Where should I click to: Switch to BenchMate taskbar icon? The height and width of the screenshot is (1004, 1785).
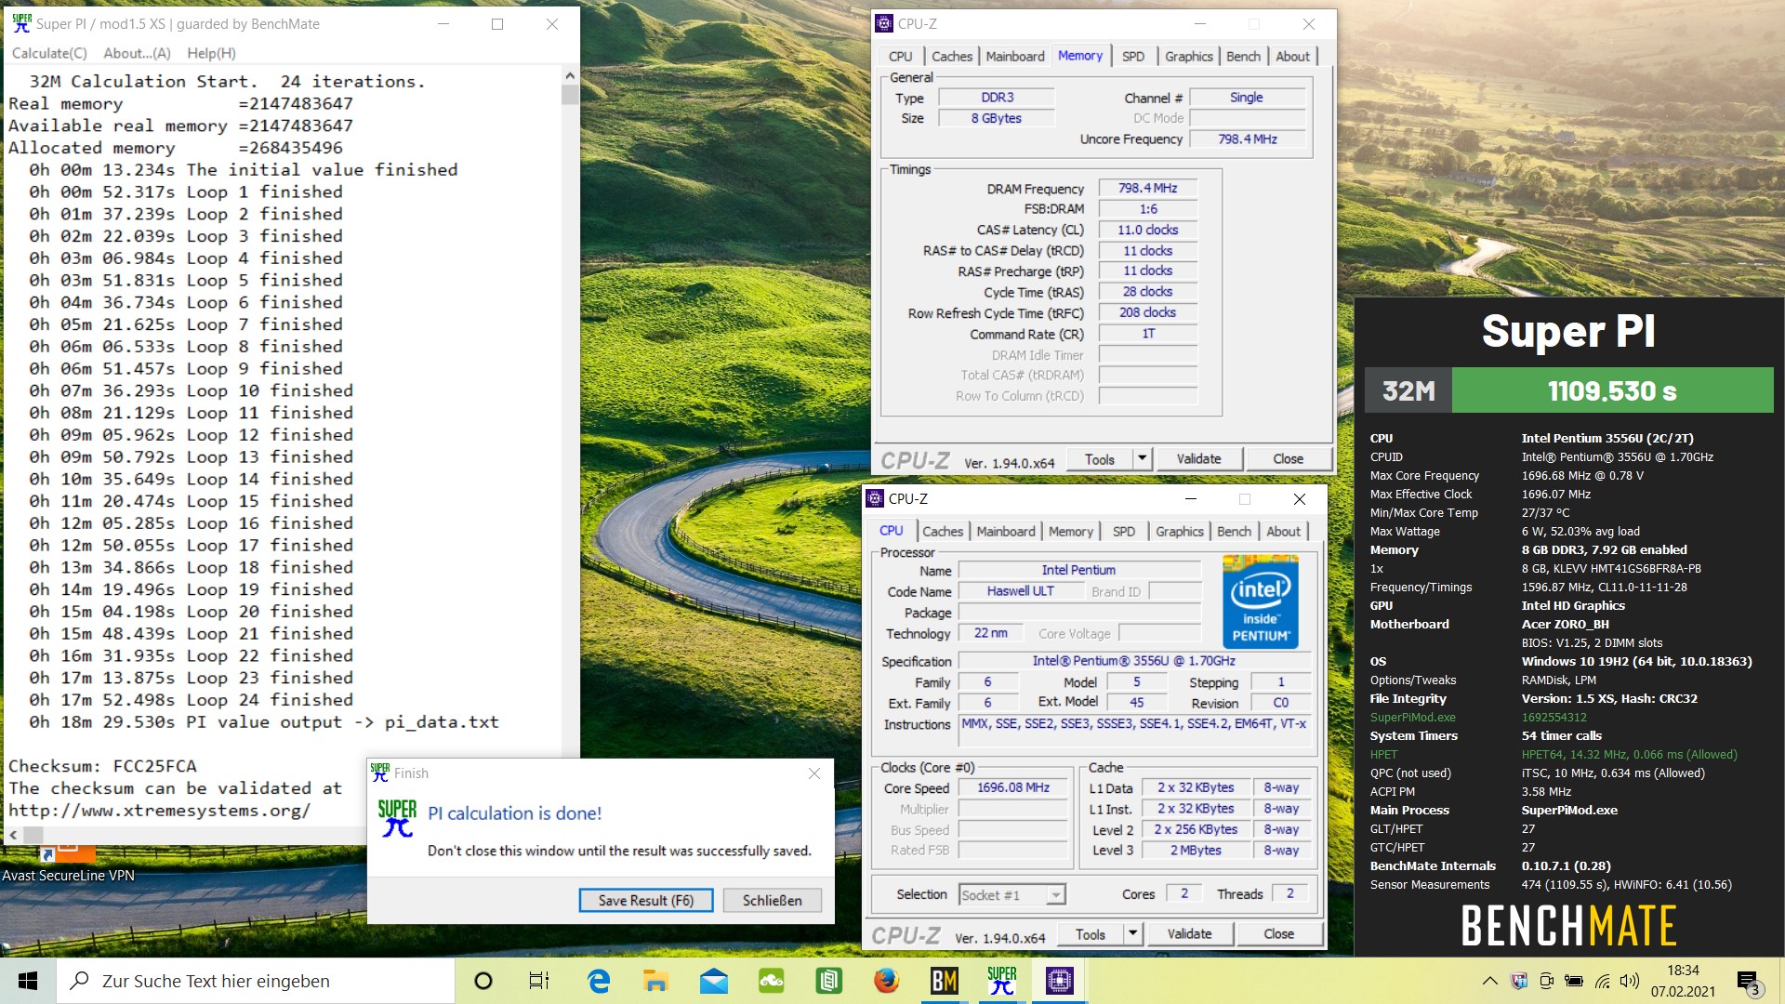pyautogui.click(x=944, y=981)
